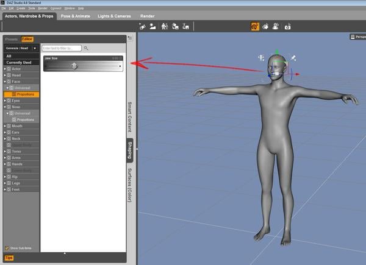Click the viewport drop-to-floor gizmo icon left of head
366x265 pixels.
point(261,57)
